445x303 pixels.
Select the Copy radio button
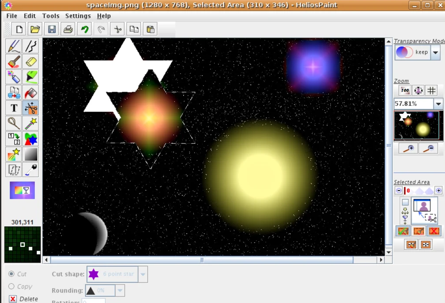(x=11, y=286)
